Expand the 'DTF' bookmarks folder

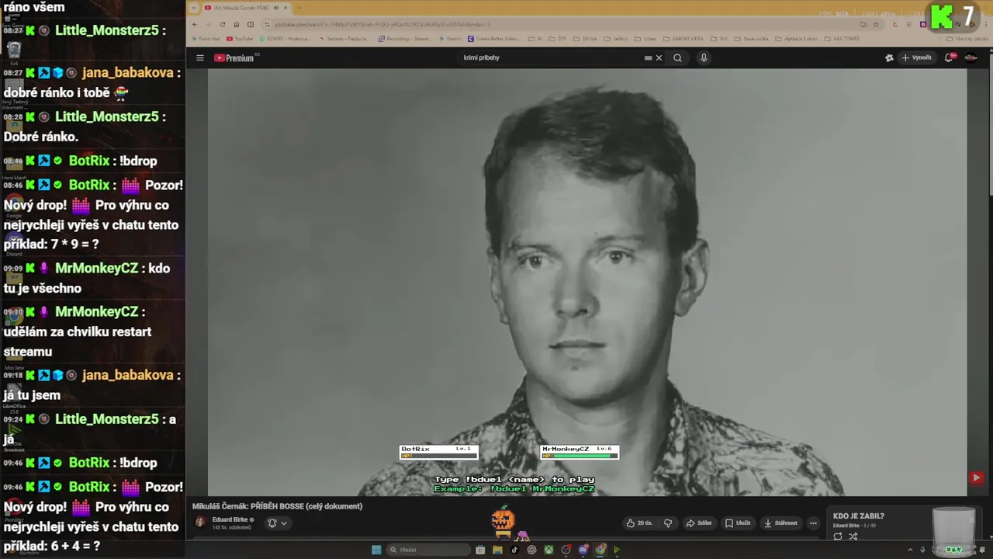tap(559, 38)
